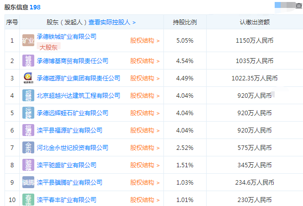The image size is (303, 206).
Task: Open 滦平驰盛矿业有限公司 link
Action: coord(67,165)
